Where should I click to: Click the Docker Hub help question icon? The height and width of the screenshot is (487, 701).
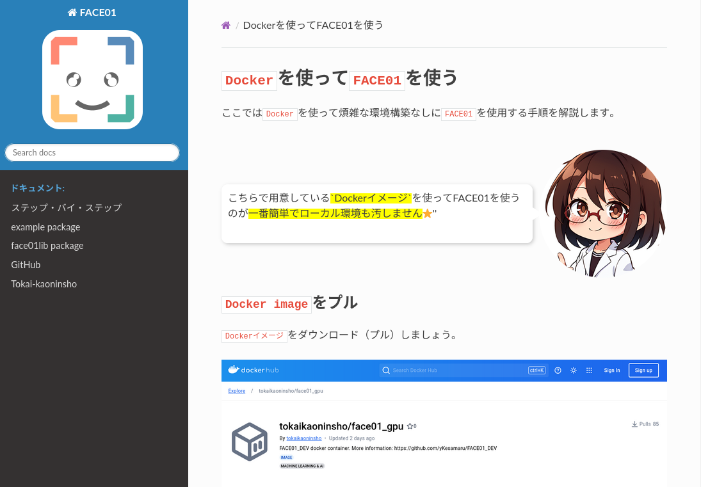pyautogui.click(x=558, y=371)
